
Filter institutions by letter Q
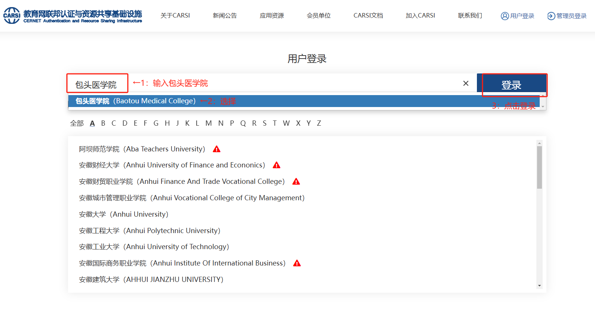243,123
